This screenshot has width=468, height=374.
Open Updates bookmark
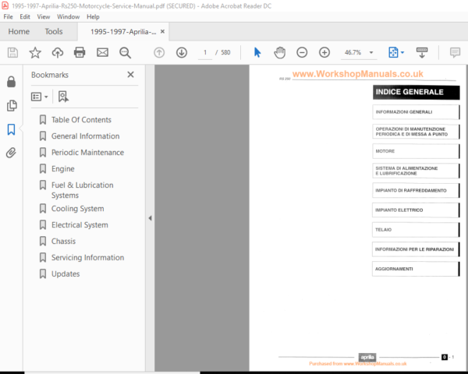click(x=66, y=273)
